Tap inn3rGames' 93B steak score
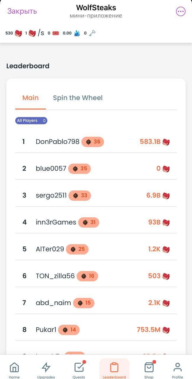 [154, 222]
